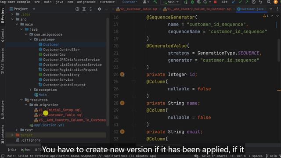The image size is (281, 158).
Task: Hide the Project panel with the minus icon
Action: pos(106,9)
